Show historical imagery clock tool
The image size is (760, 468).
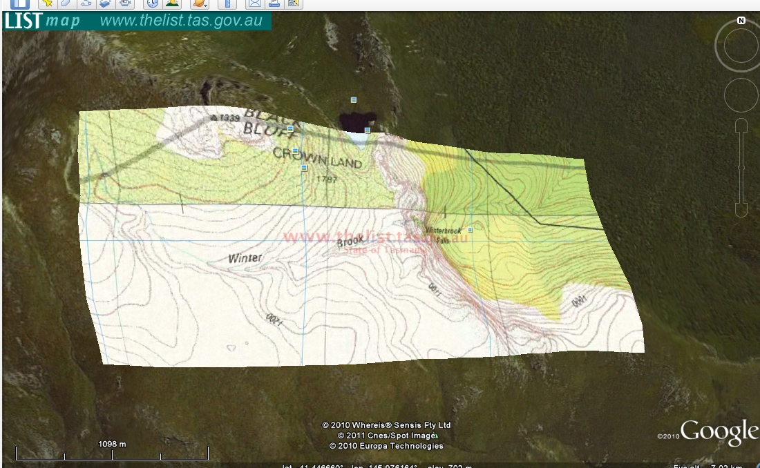click(152, 4)
